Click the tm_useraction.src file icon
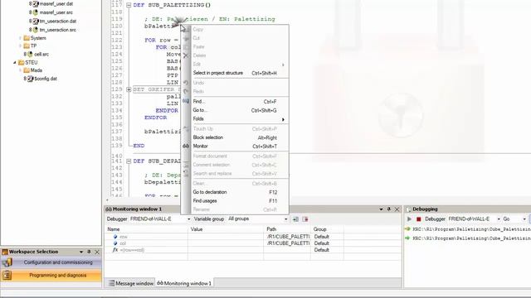The image size is (531, 298). (36, 30)
